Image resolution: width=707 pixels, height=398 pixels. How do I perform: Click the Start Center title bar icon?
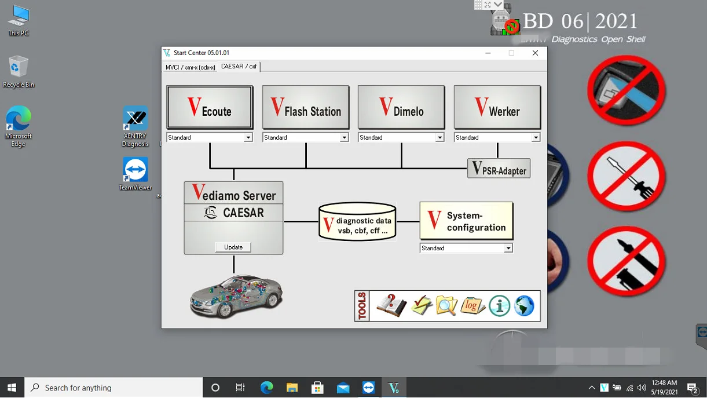(x=167, y=53)
